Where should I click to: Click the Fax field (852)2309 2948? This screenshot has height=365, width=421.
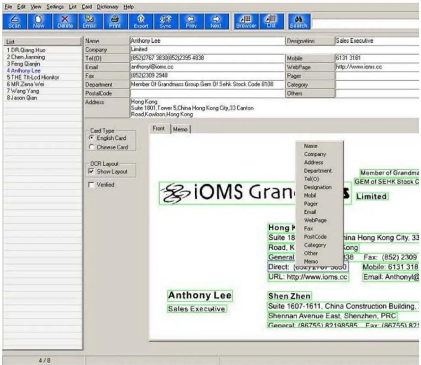click(x=207, y=76)
